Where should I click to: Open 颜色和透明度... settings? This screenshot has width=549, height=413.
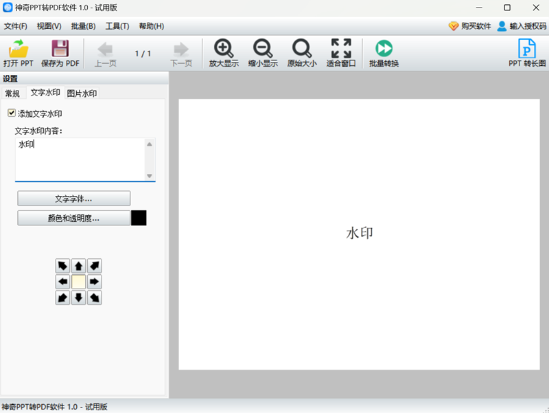click(x=74, y=218)
